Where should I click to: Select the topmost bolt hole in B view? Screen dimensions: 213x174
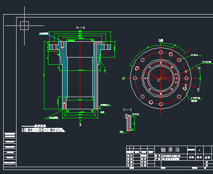pyautogui.click(x=161, y=52)
